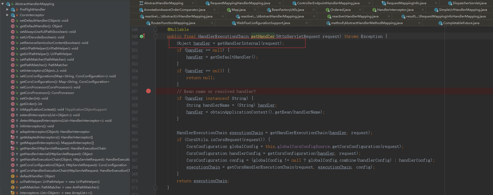
Task: Close the WebFluxConfigurationSupport.java tab
Action: coord(307,23)
